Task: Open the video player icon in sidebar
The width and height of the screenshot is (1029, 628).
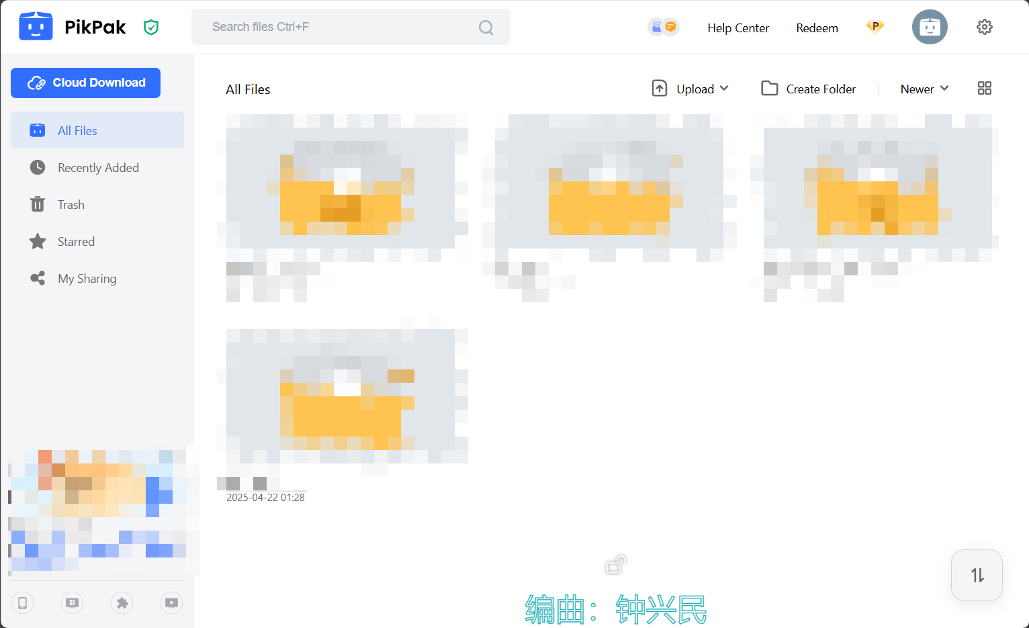Action: pyautogui.click(x=172, y=602)
